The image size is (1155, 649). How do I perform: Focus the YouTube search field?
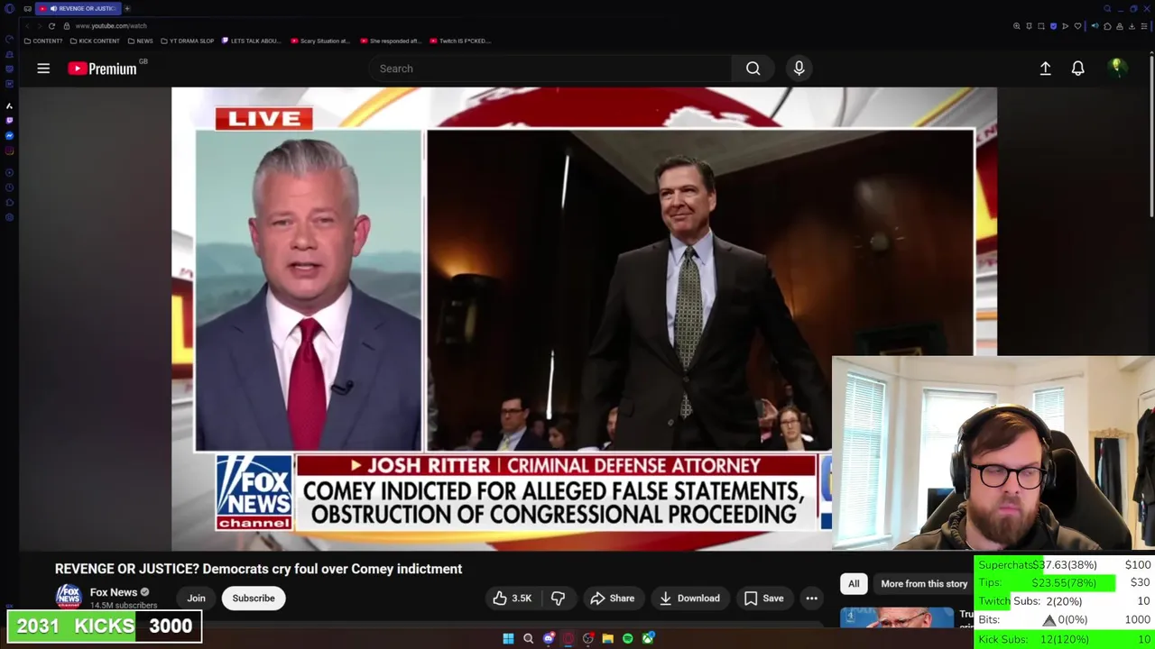550,69
